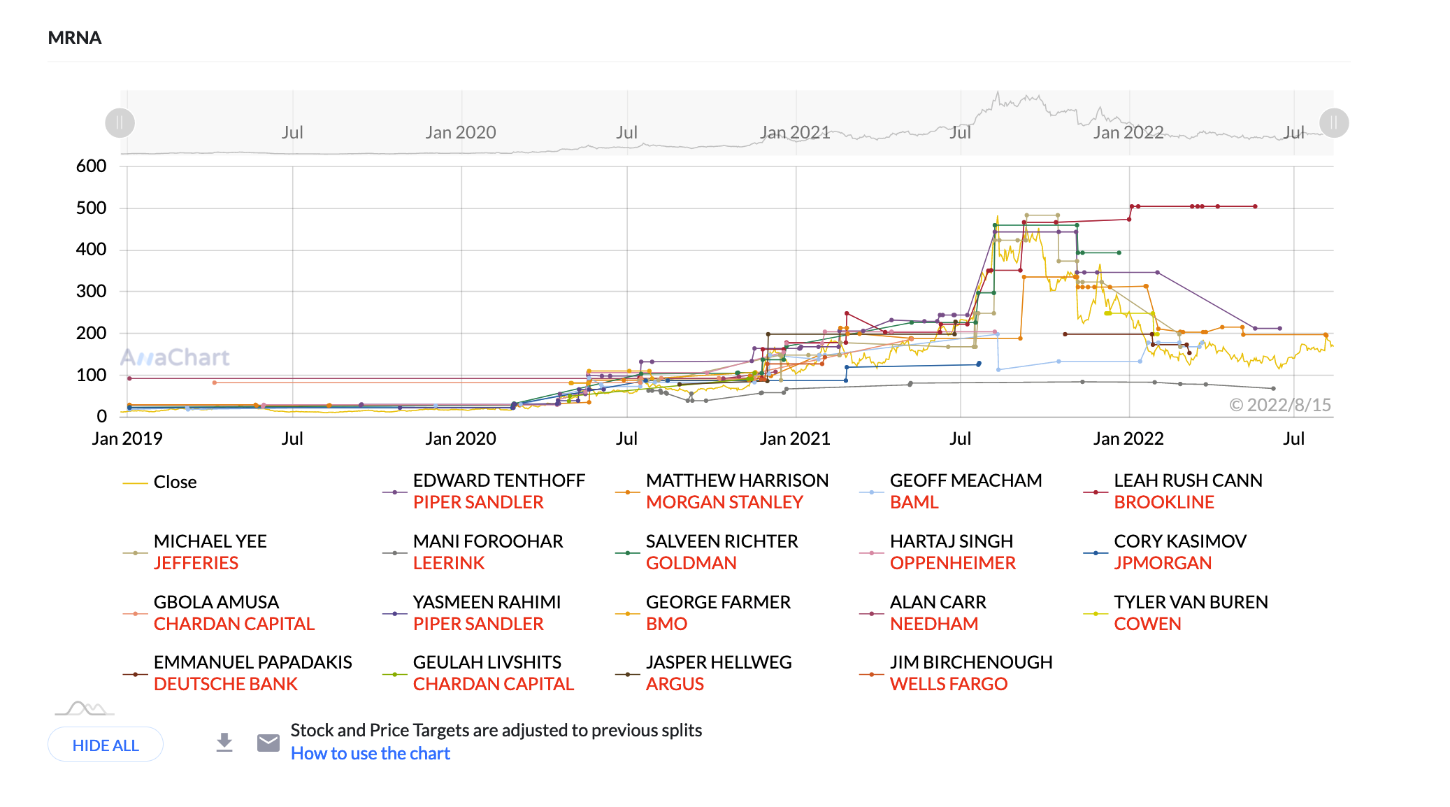Grab the left range navigator handle
This screenshot has height=807, width=1450.
tap(120, 123)
